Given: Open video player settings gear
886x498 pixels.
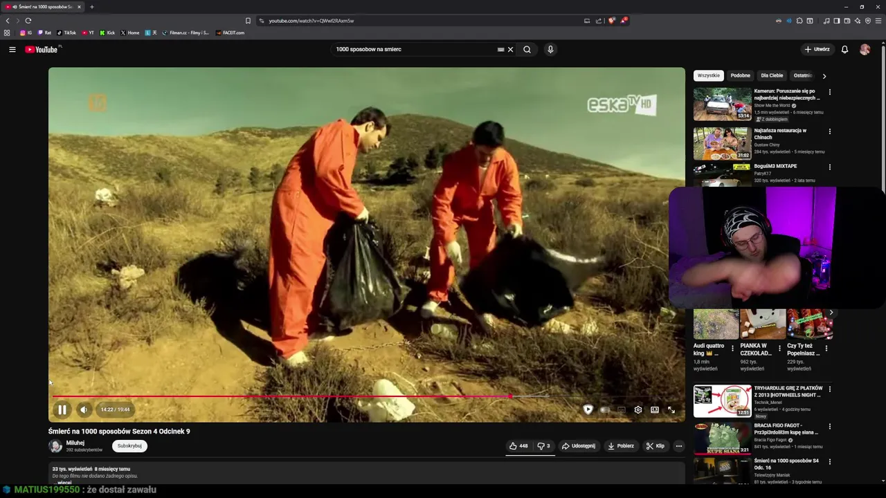Looking at the screenshot, I should pyautogui.click(x=638, y=409).
